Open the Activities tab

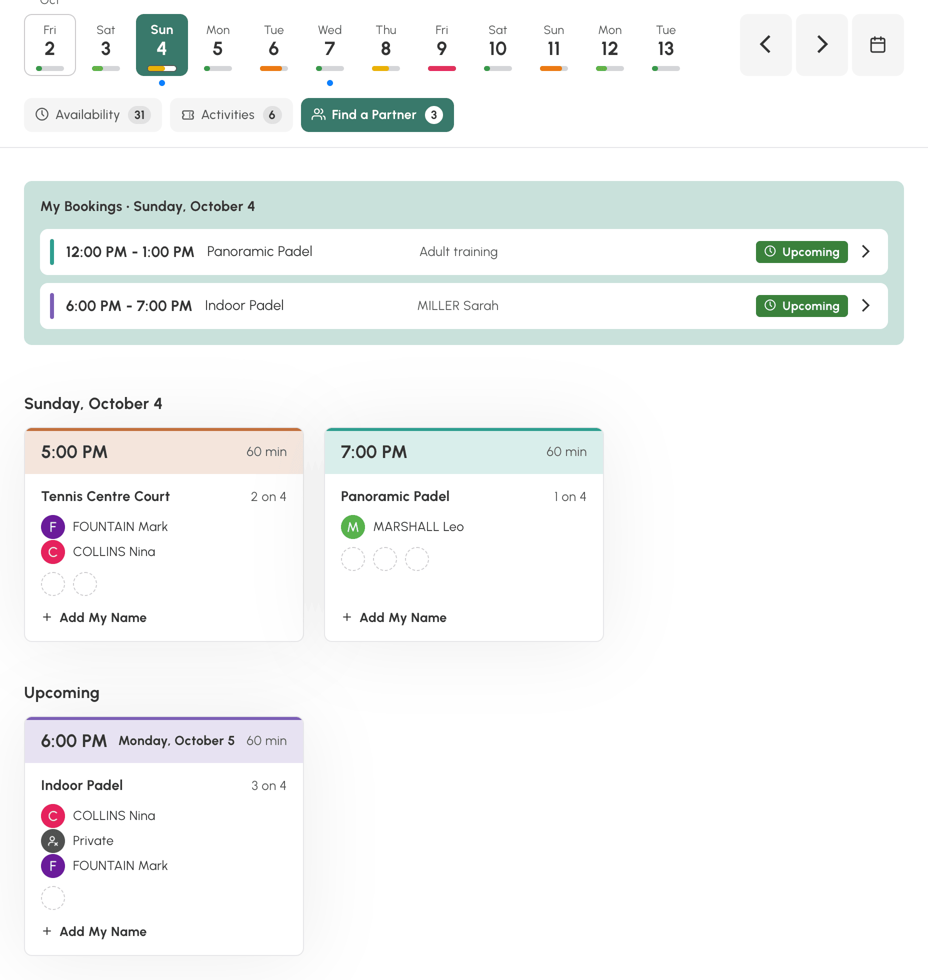point(231,115)
